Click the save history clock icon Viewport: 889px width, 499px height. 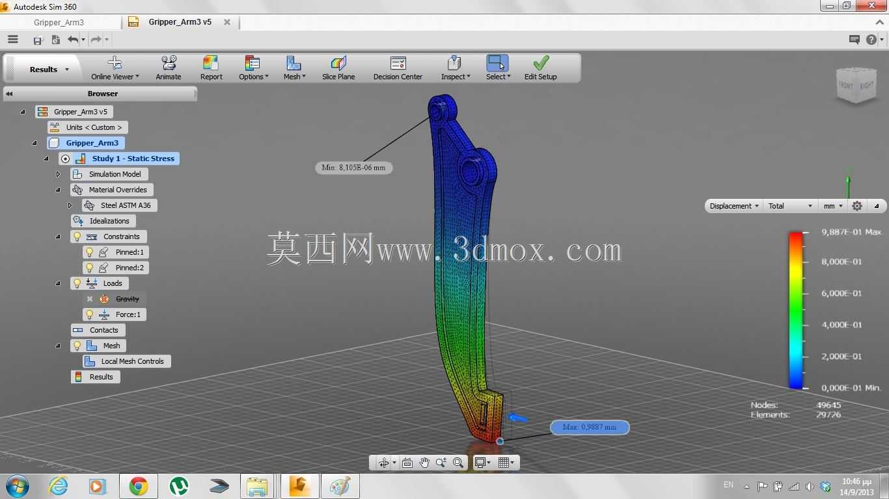[x=56, y=40]
